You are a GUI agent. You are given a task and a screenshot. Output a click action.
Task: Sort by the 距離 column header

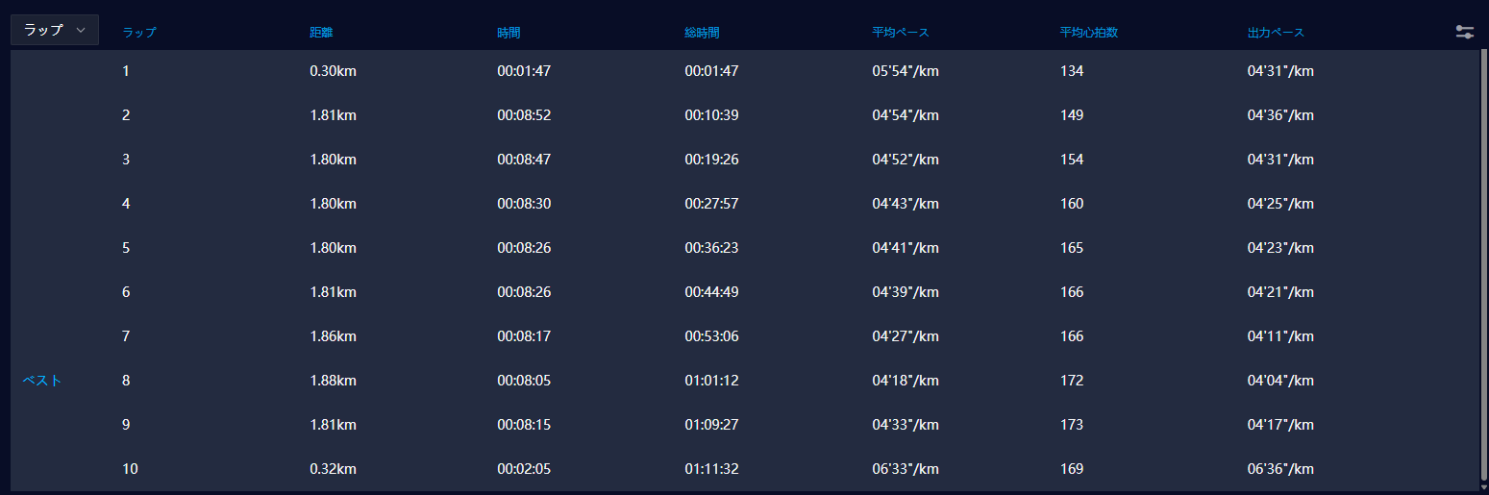(x=321, y=33)
